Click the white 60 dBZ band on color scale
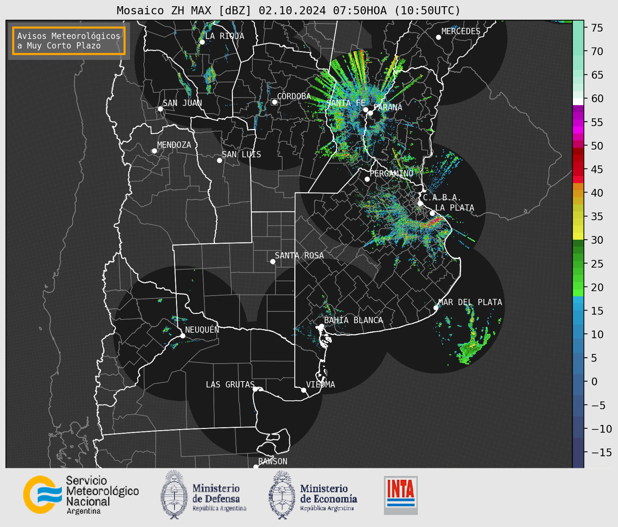Viewport: 618px width, 527px height. [578, 102]
